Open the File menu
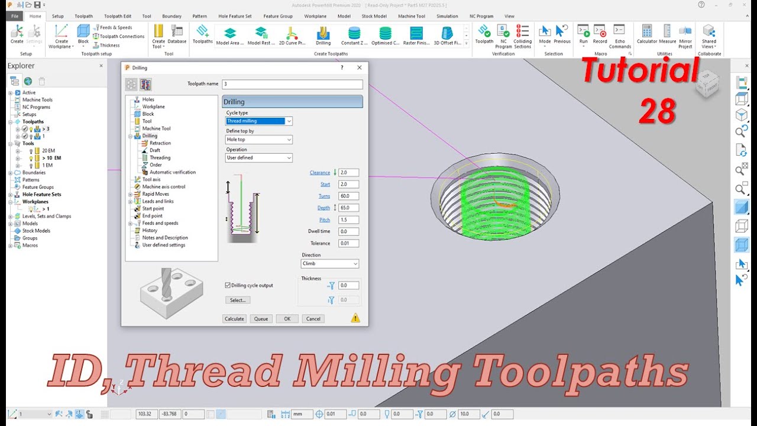 [15, 16]
